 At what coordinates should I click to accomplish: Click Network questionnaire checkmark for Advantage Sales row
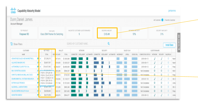click(x=155, y=59)
